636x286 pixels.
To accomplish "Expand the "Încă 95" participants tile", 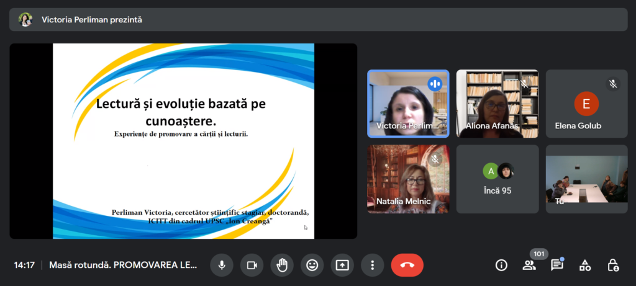I will pyautogui.click(x=497, y=179).
